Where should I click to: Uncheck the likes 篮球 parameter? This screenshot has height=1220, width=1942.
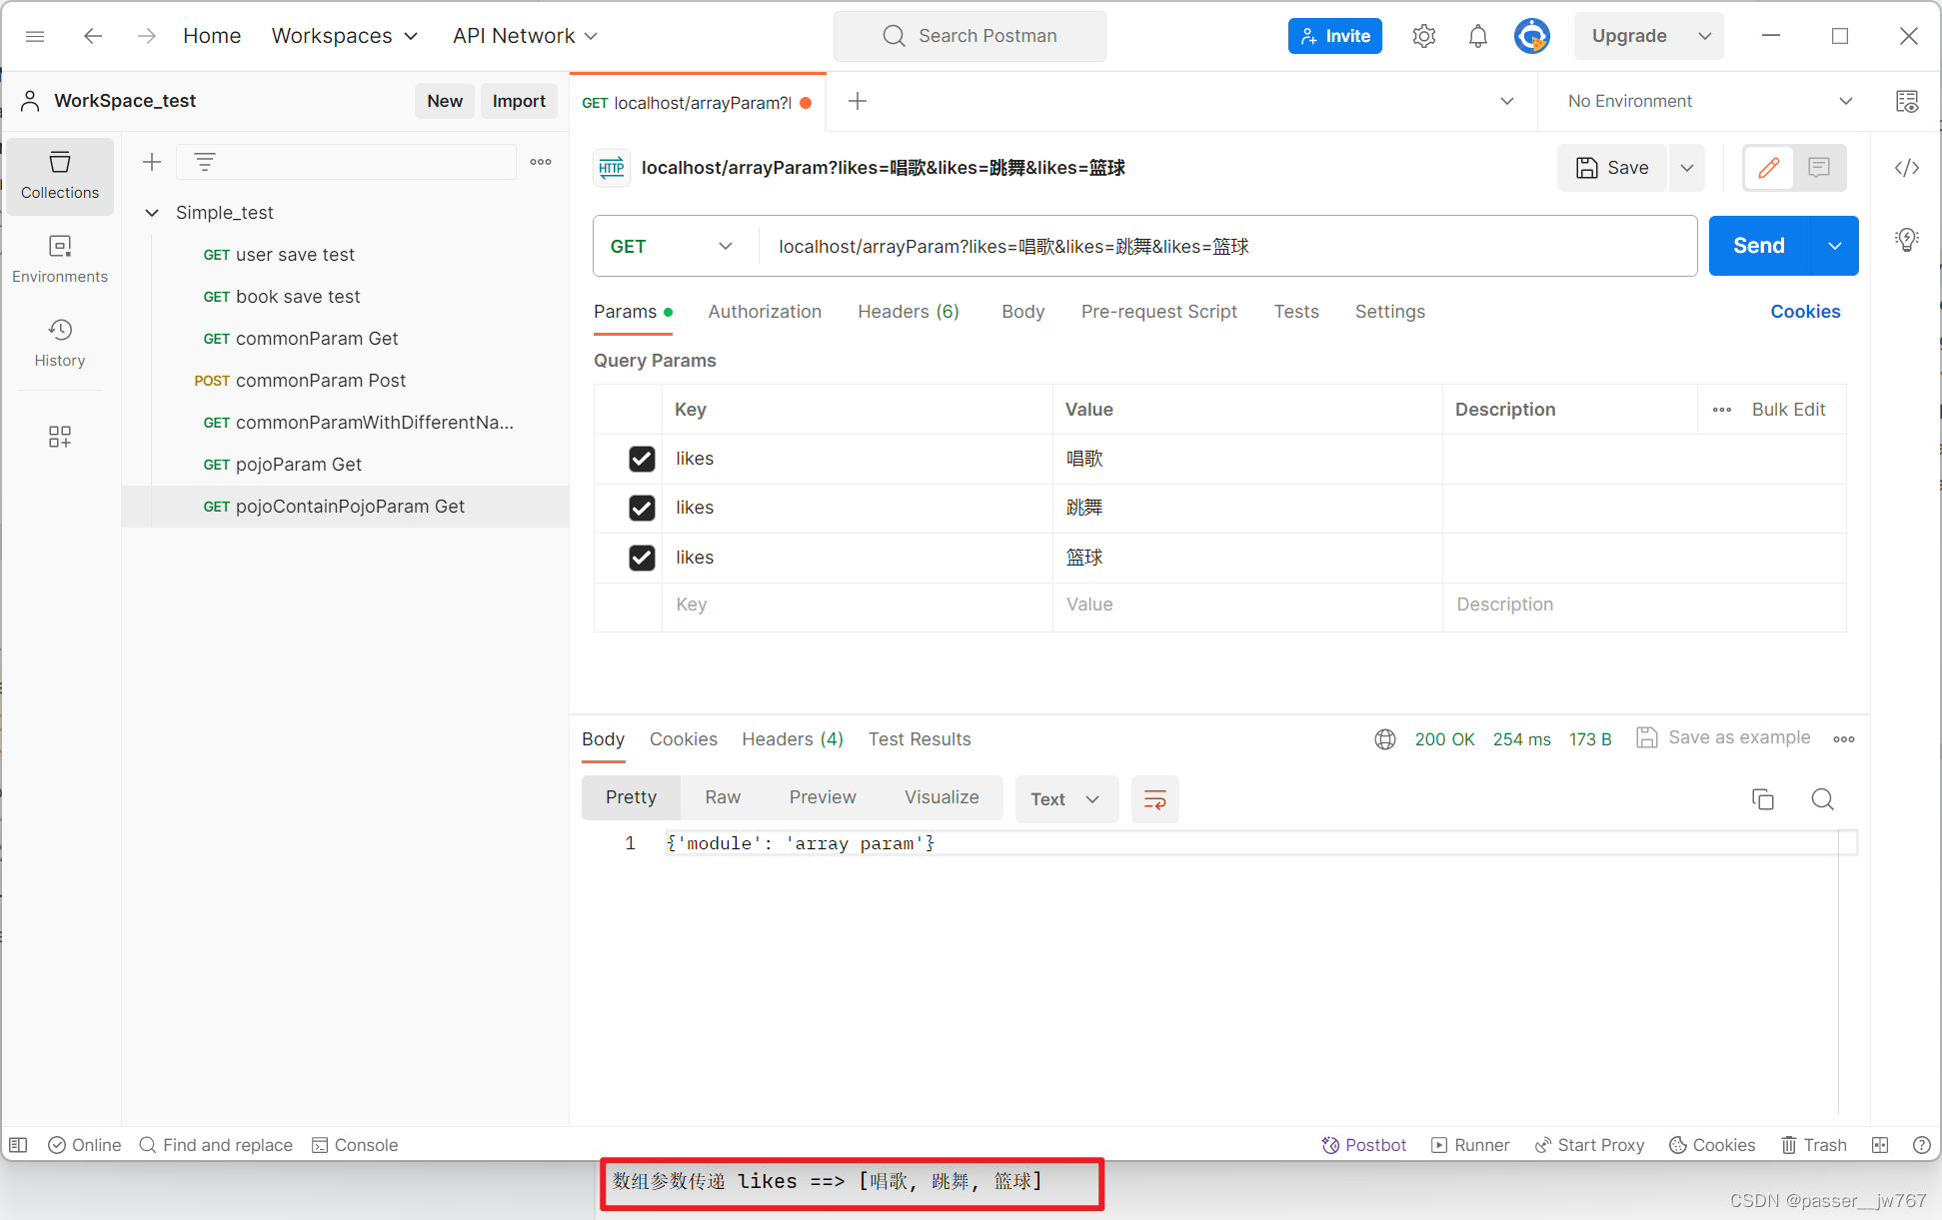pyautogui.click(x=642, y=558)
